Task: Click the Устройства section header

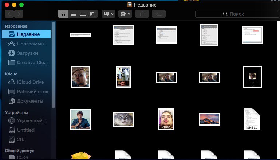Action: (x=17, y=112)
